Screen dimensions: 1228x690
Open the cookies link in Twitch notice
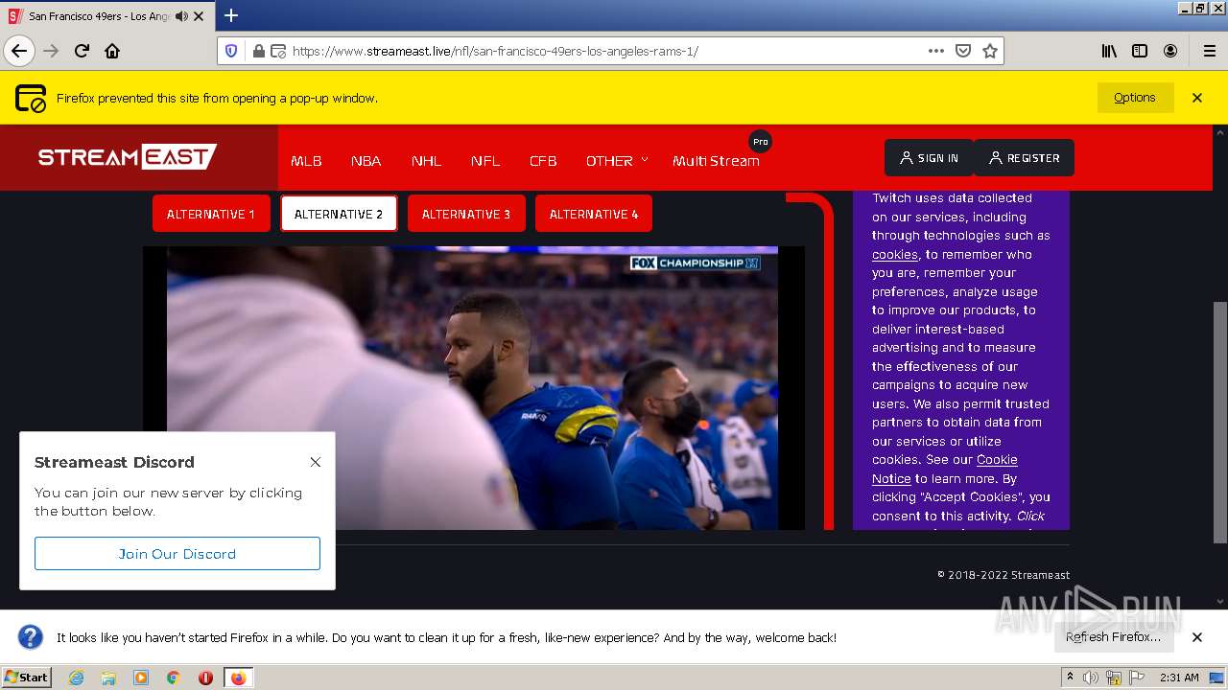tap(894, 255)
